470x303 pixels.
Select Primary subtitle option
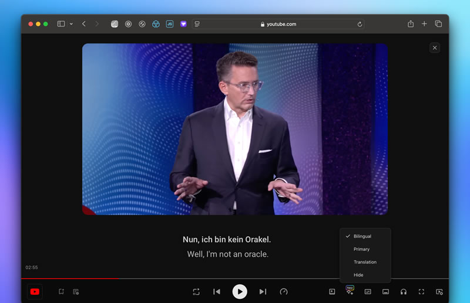click(365, 249)
